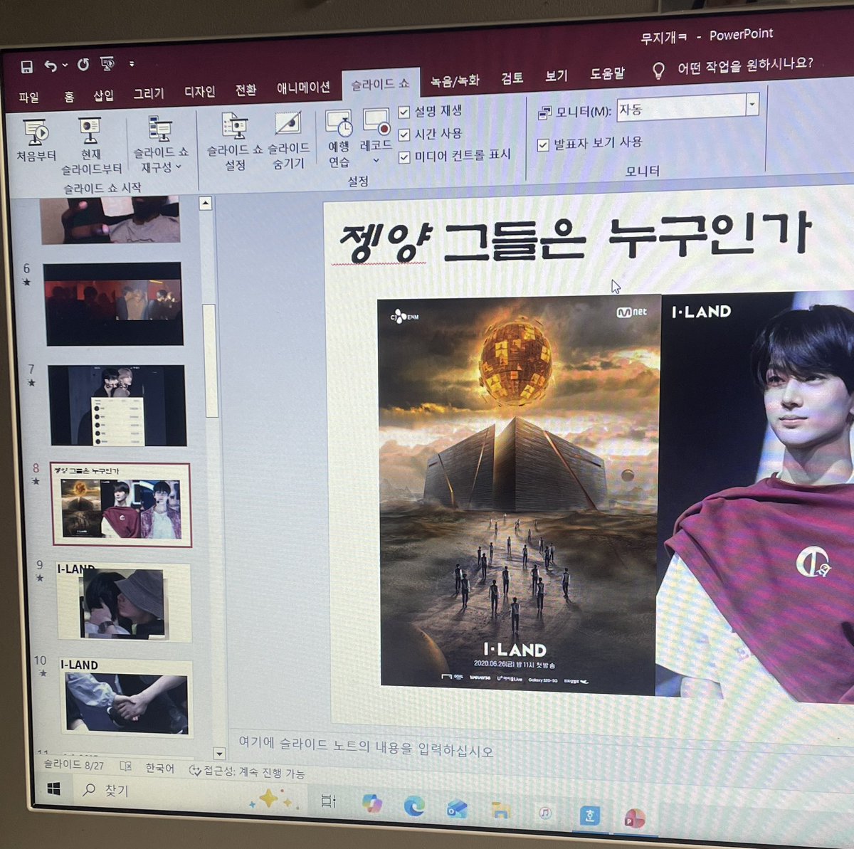
Task: Select slide 9 I-LAND thumbnail
Action: click(123, 603)
